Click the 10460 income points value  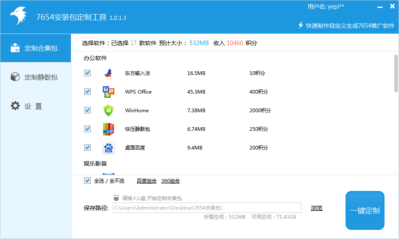(235, 43)
